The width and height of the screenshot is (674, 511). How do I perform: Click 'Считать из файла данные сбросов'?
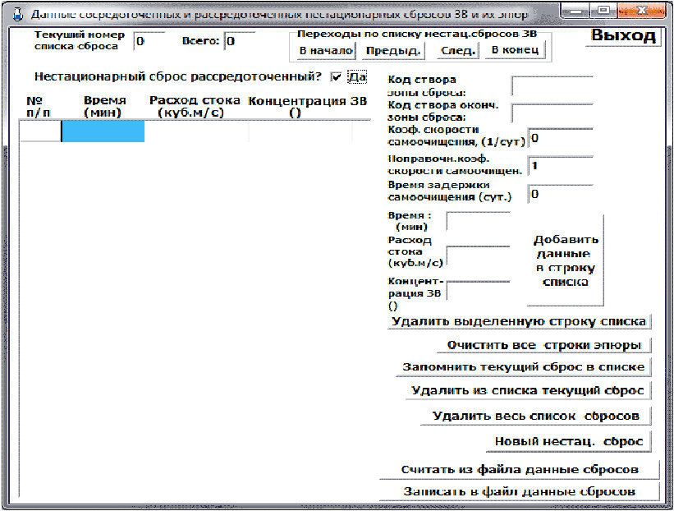coord(520,470)
